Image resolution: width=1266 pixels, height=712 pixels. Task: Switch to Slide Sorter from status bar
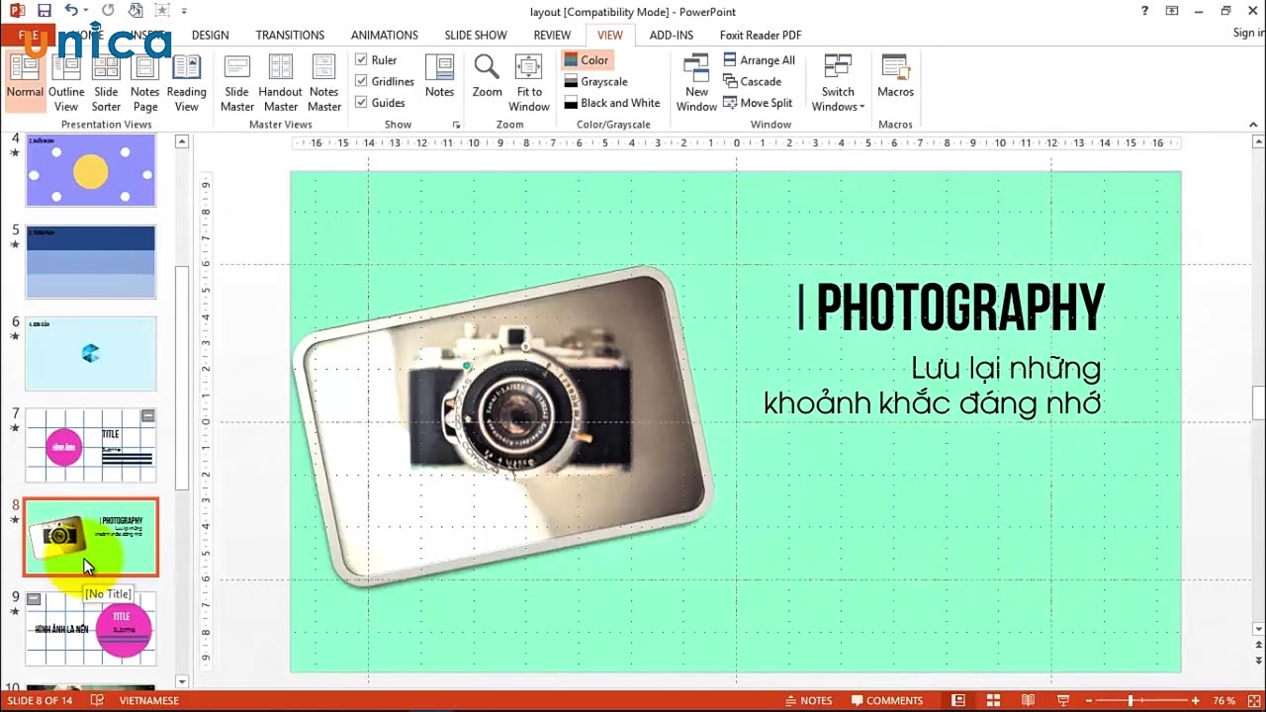click(993, 700)
